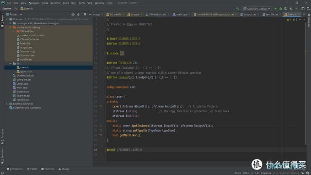Click the locate/scroll-from-source target icon
The width and height of the screenshot is (311, 175).
click(73, 14)
